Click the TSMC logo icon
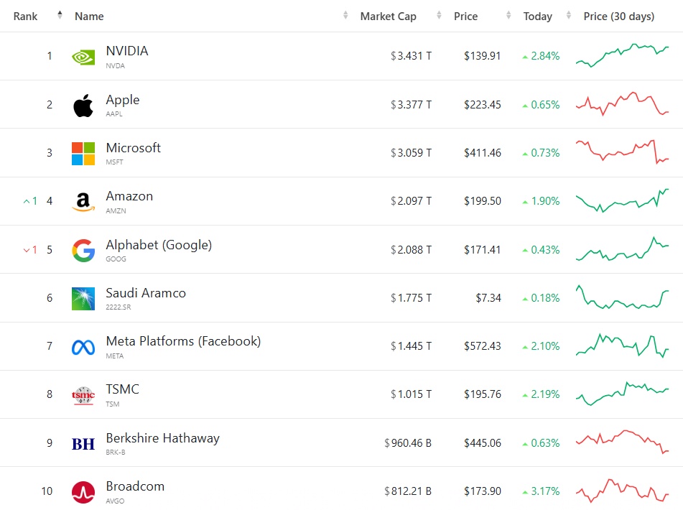This screenshot has height=510, width=683. 83,395
